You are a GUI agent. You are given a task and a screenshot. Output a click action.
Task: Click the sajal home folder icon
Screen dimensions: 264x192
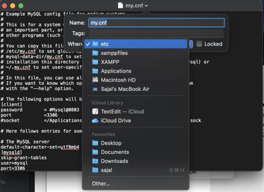[95, 170]
